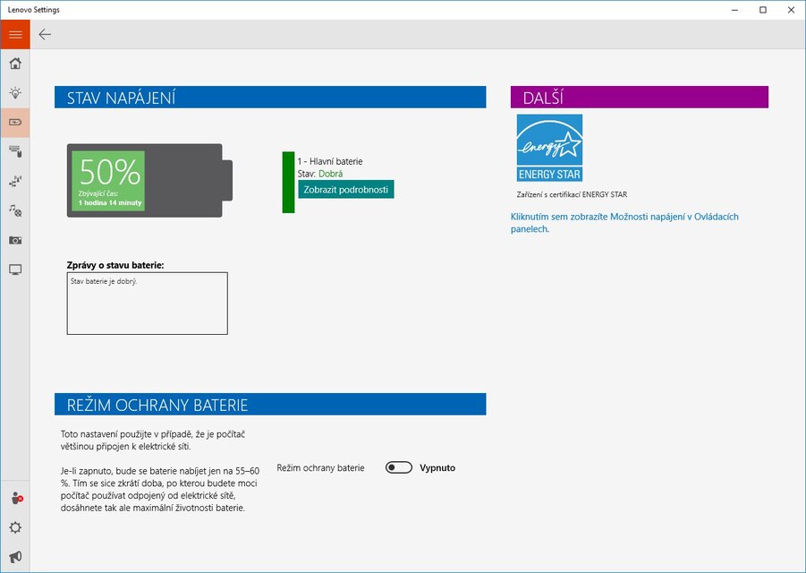This screenshot has height=573, width=806.
Task: Click the Zobrazit podrobnosti button
Action: point(345,190)
